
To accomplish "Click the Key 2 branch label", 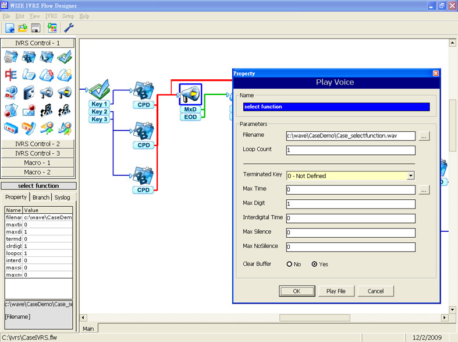I will point(100,112).
